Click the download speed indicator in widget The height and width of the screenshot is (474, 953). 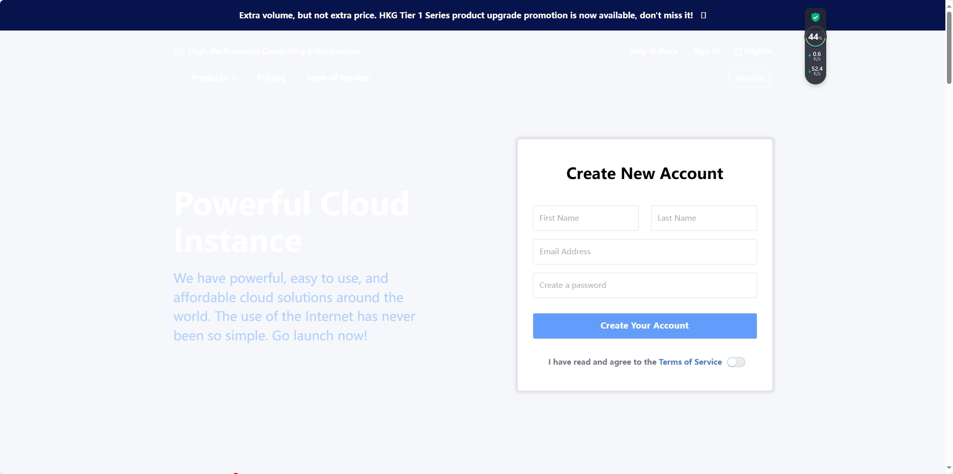point(815,71)
